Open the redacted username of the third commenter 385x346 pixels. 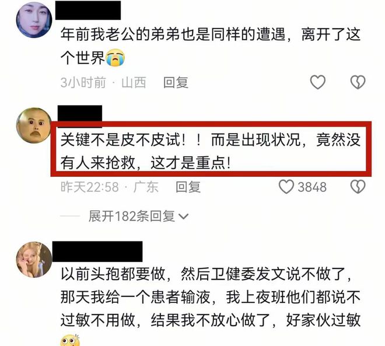pyautogui.click(x=97, y=251)
